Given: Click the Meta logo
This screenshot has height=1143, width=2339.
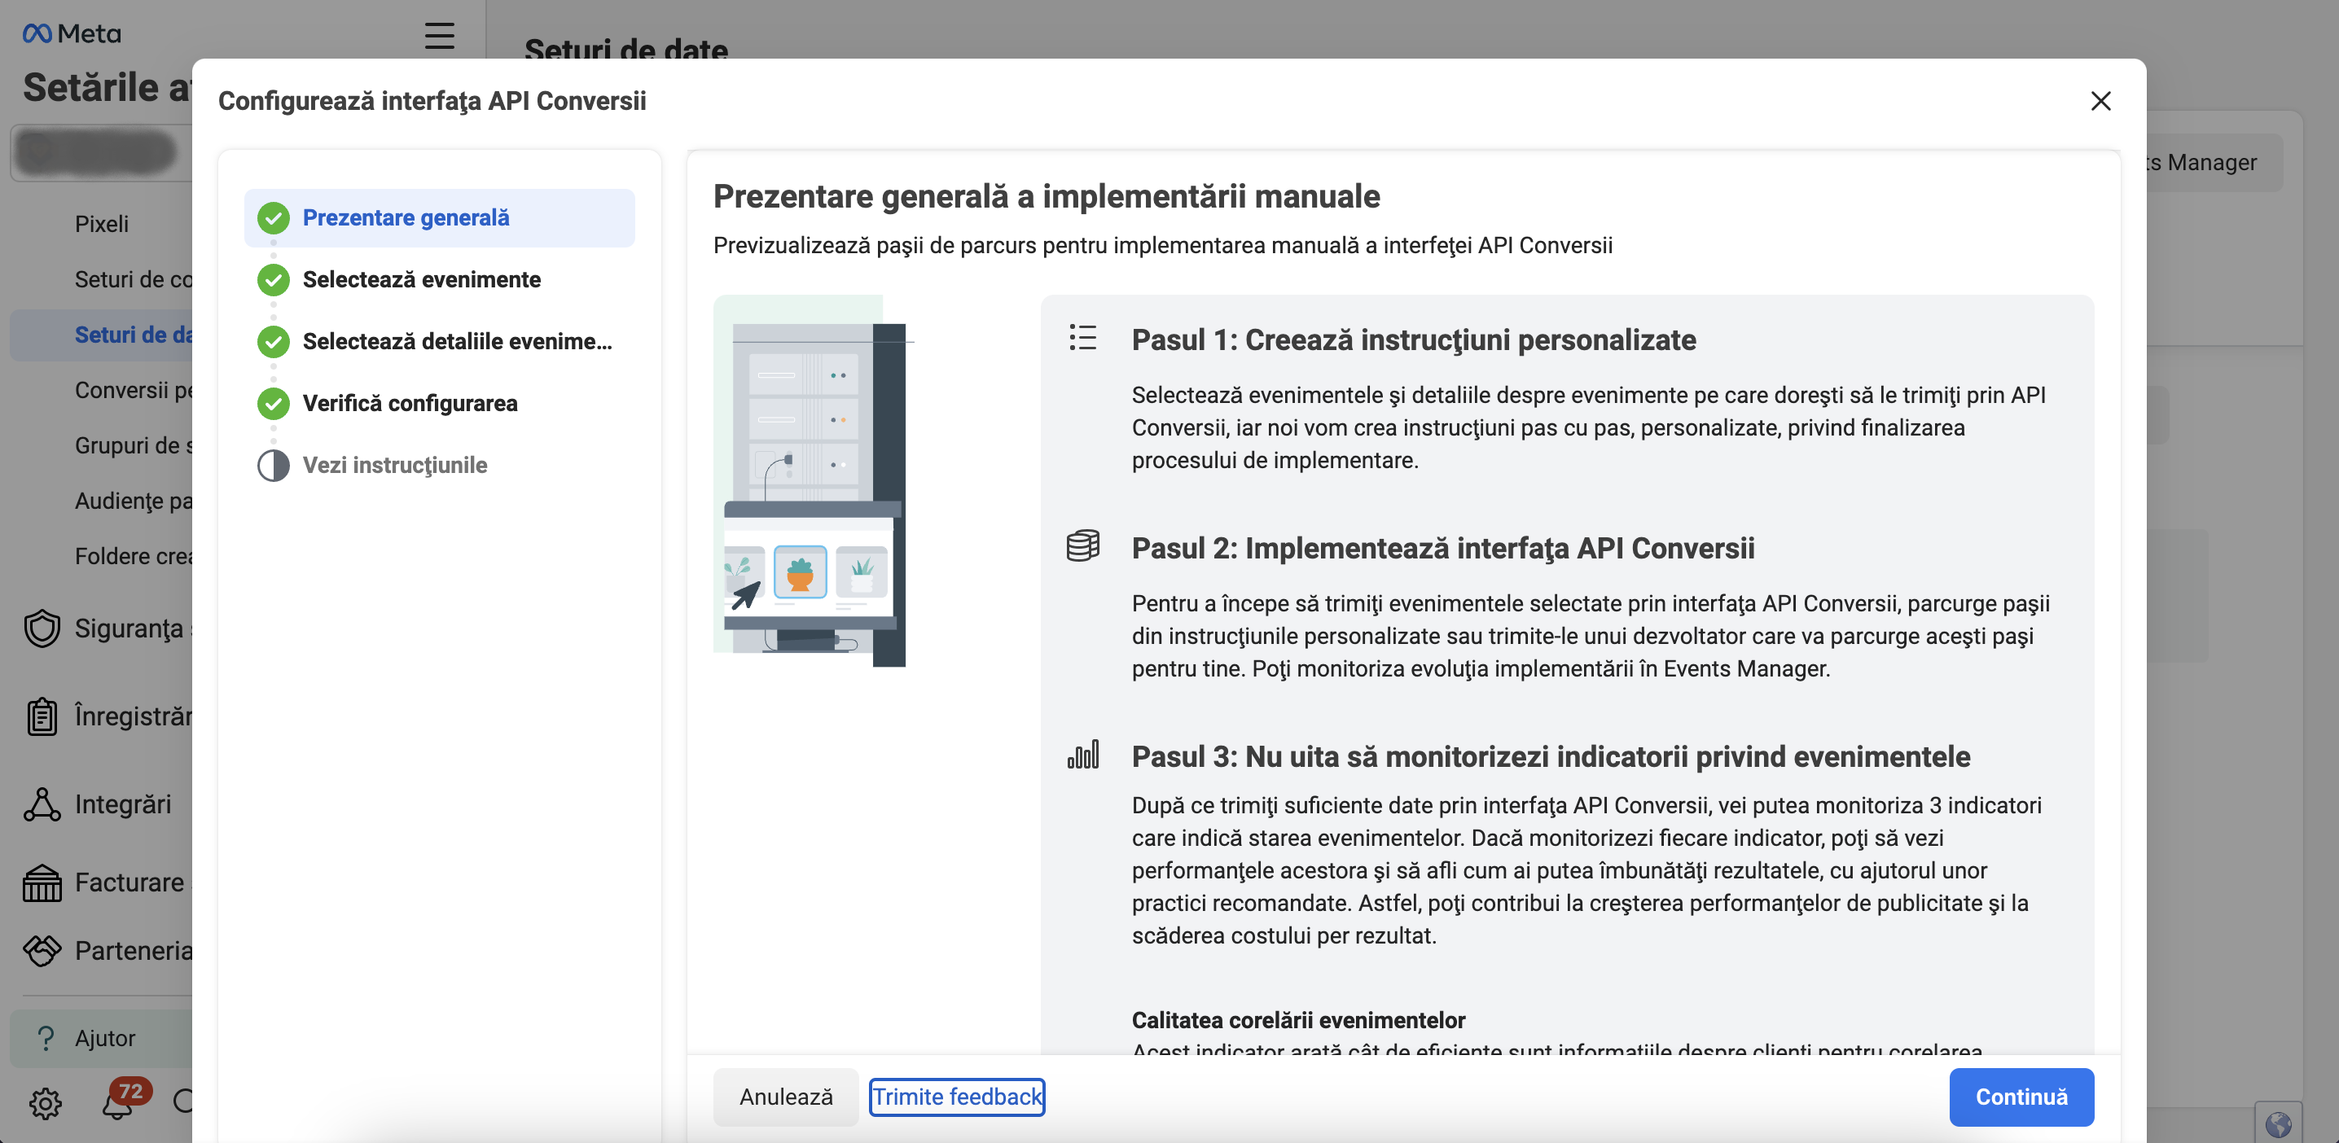Looking at the screenshot, I should click(x=70, y=33).
